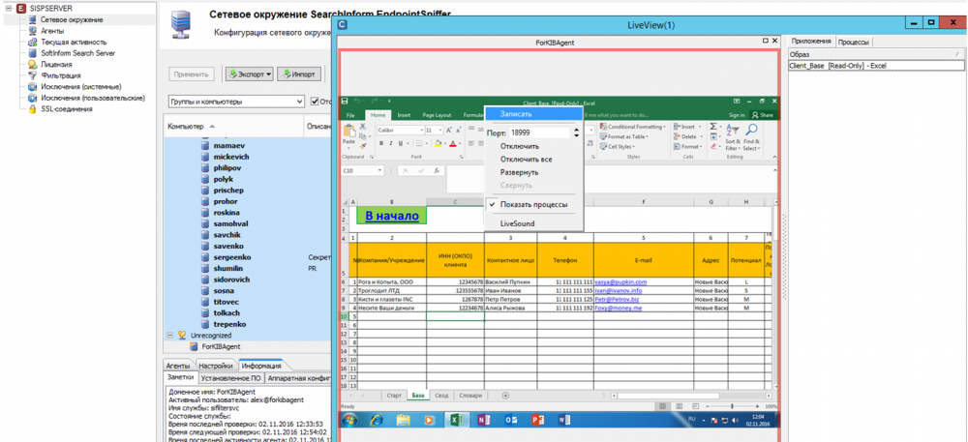Open Excel from the remote taskbar
The width and height of the screenshot is (968, 442).
pos(457,419)
